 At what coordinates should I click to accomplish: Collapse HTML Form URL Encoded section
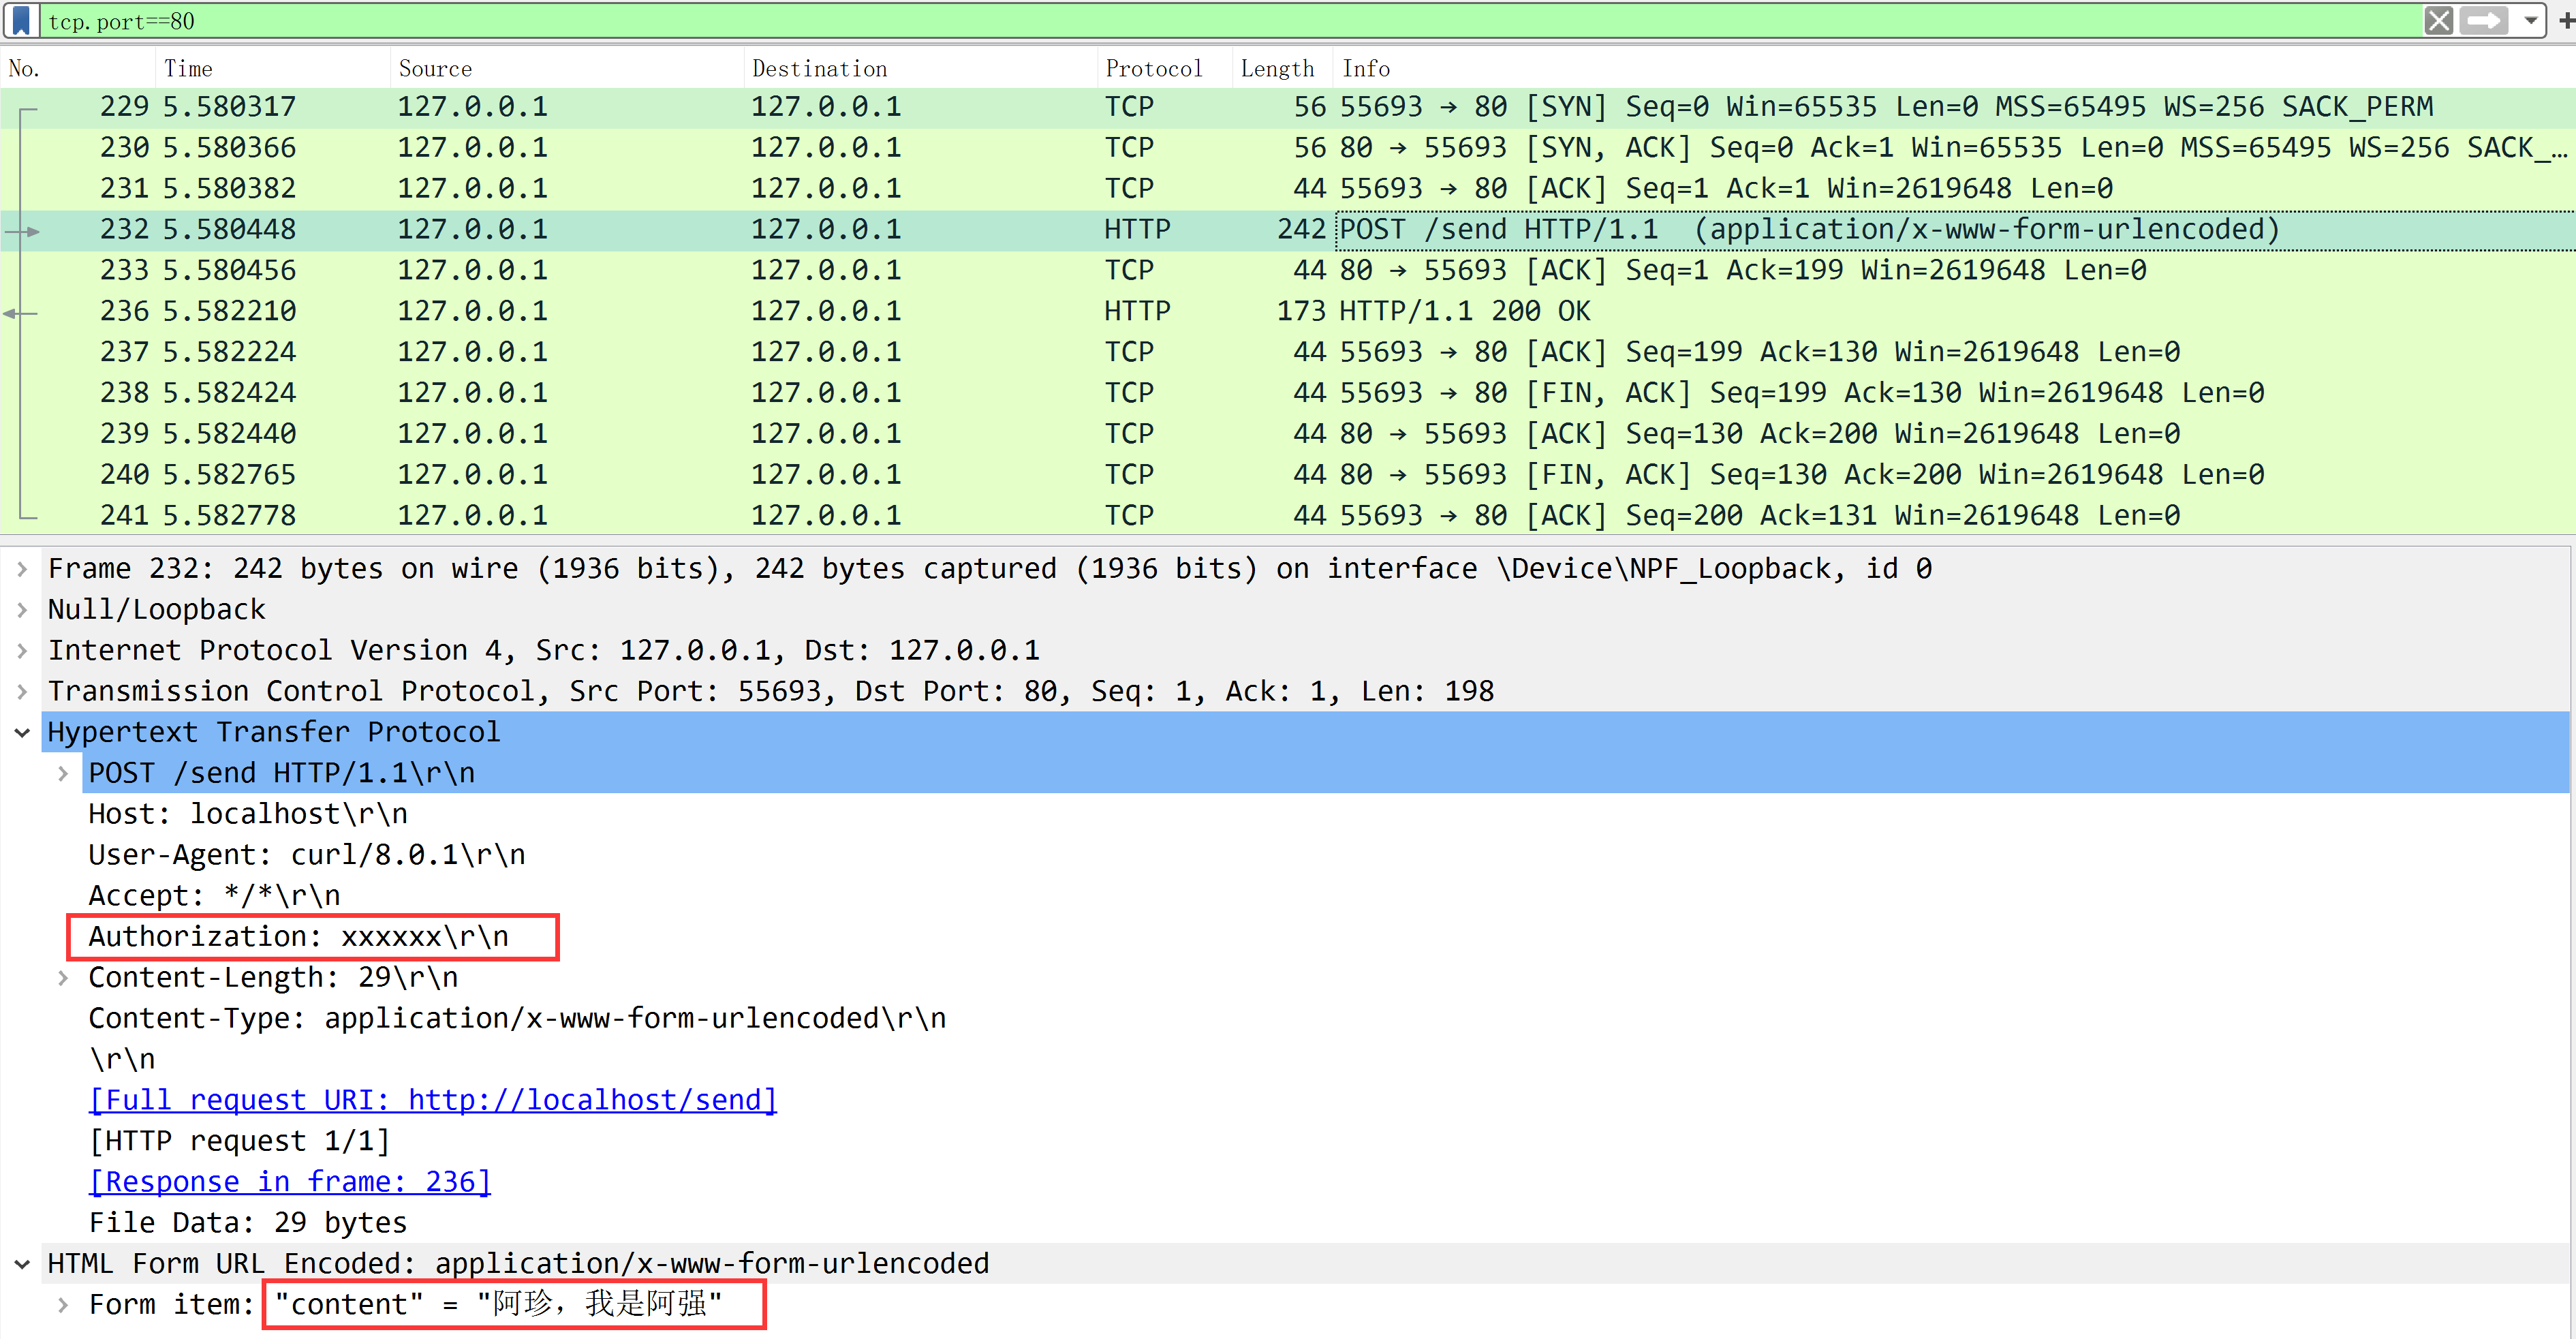(x=22, y=1264)
